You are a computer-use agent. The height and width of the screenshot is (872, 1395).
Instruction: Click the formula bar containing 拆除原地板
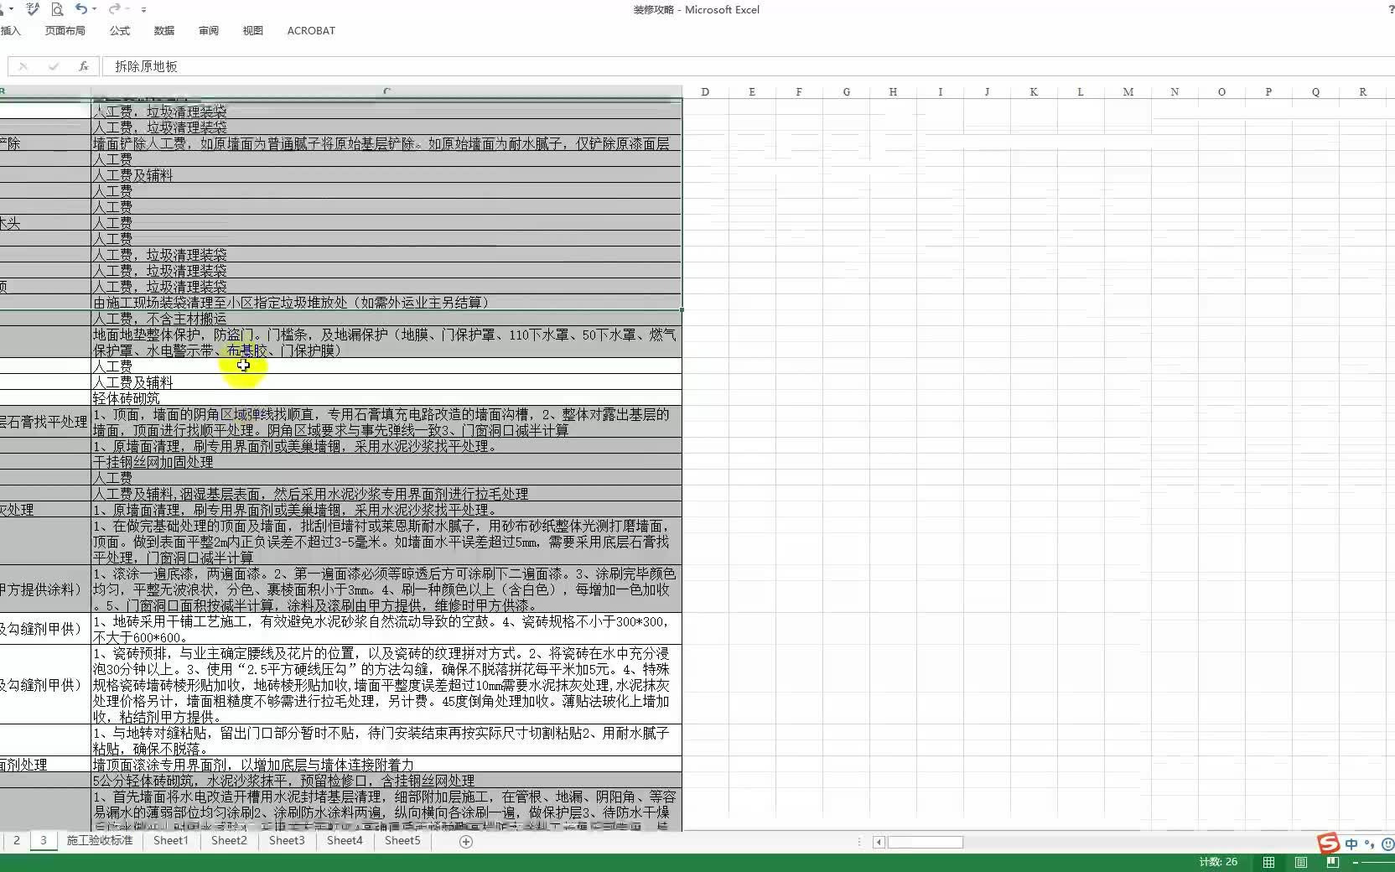pos(748,66)
